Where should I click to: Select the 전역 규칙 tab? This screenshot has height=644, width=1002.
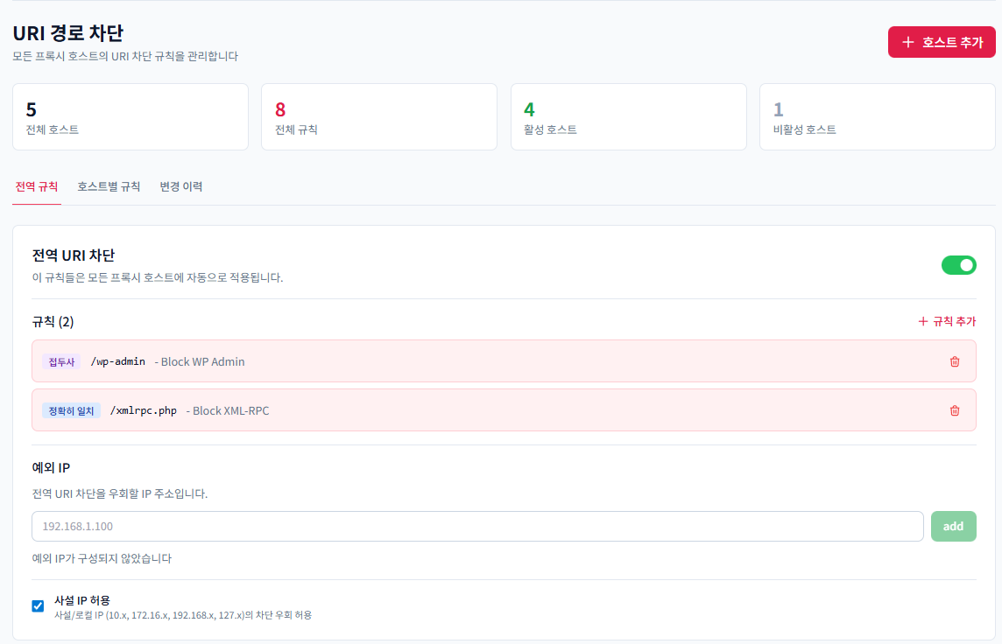(36, 186)
